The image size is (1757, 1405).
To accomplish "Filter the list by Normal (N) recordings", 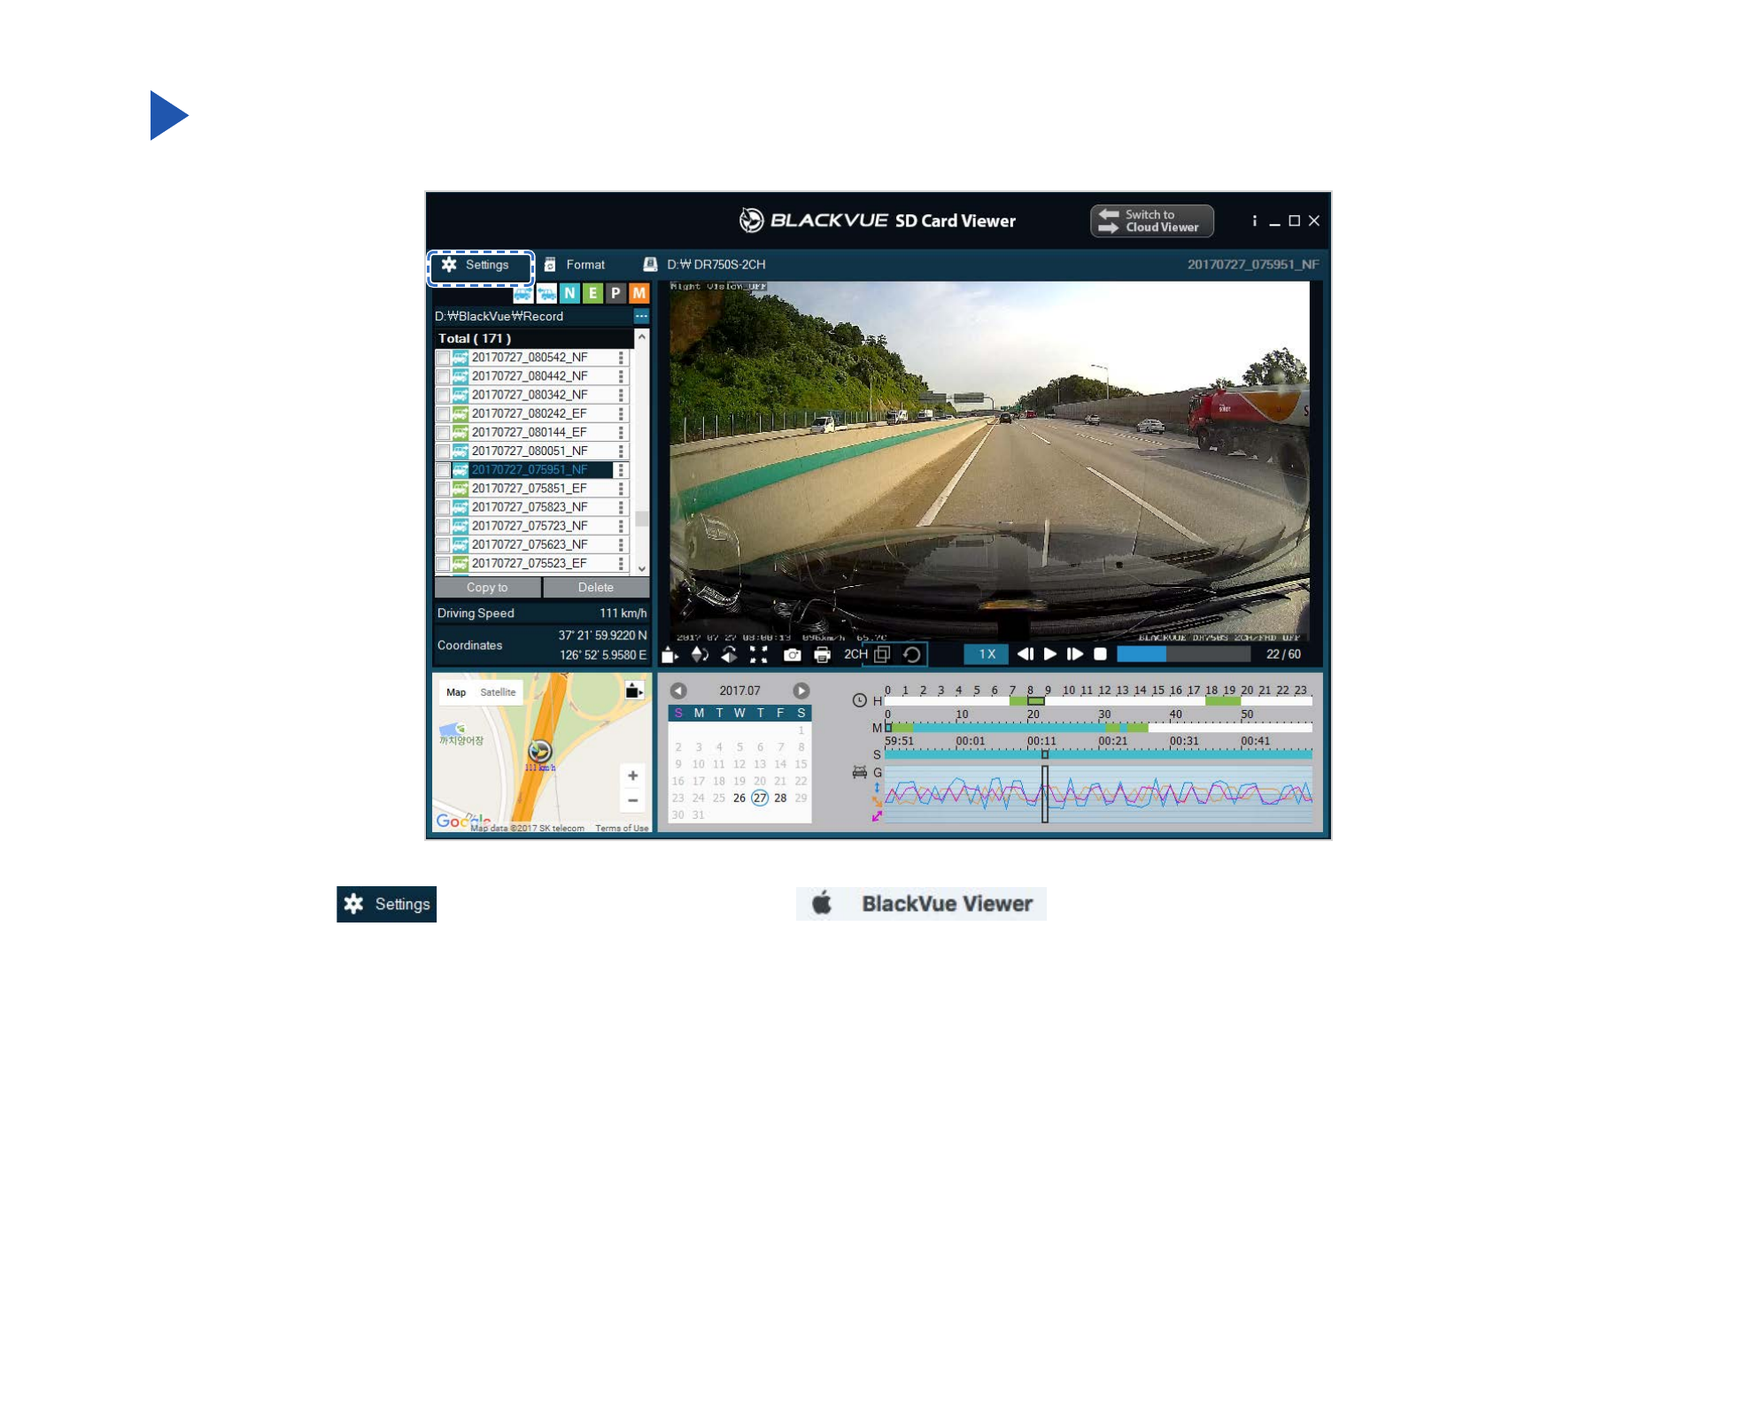I will click(569, 293).
